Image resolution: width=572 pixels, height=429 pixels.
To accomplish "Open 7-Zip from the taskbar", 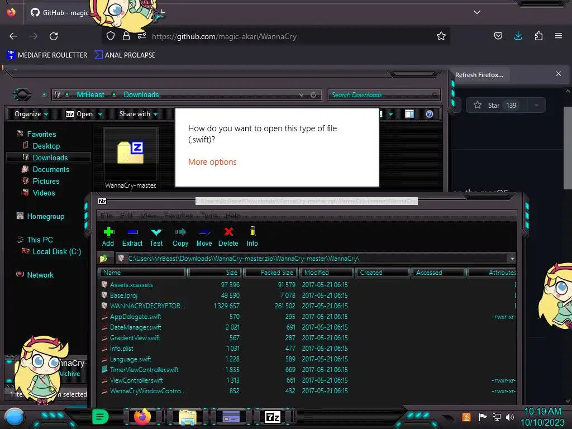I will (273, 417).
